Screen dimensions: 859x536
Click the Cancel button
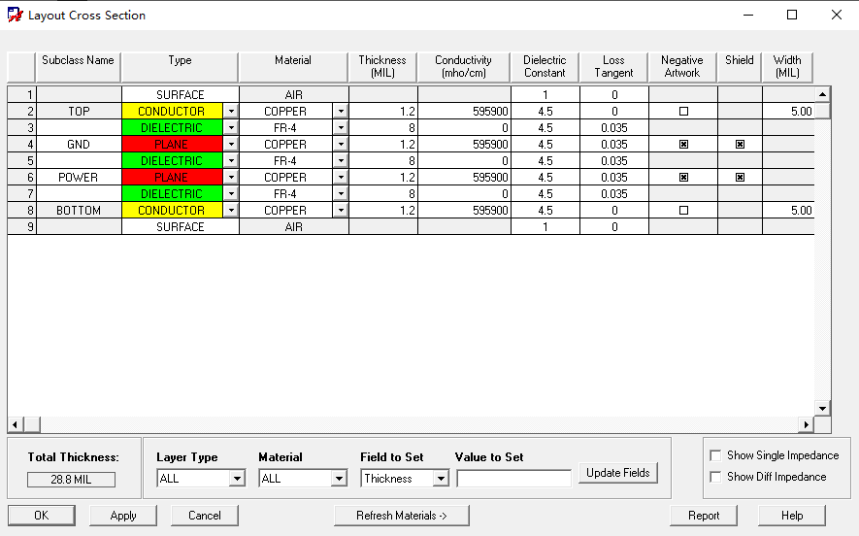point(205,516)
